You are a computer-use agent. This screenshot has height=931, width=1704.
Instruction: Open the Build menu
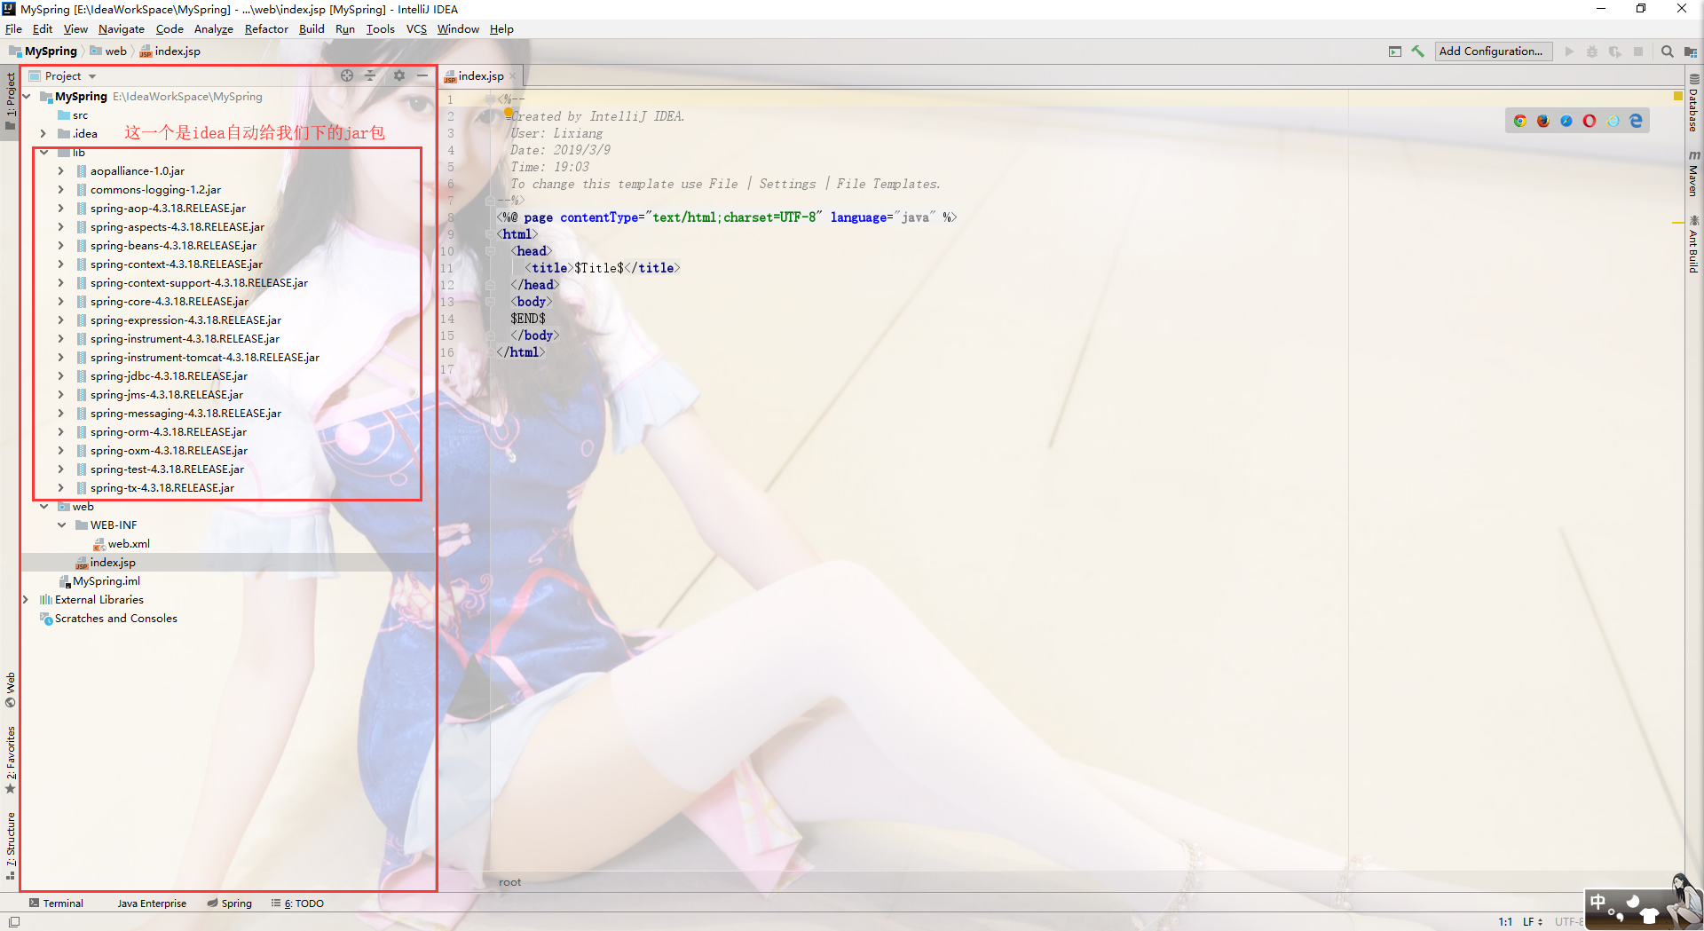click(x=312, y=29)
